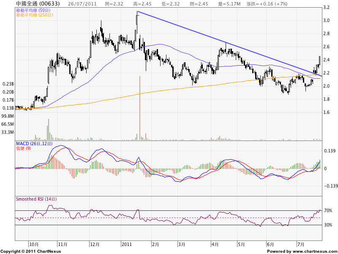Click the opening price 開=2.32
Screen dimensions: 338x254
pyautogui.click(x=114, y=4)
